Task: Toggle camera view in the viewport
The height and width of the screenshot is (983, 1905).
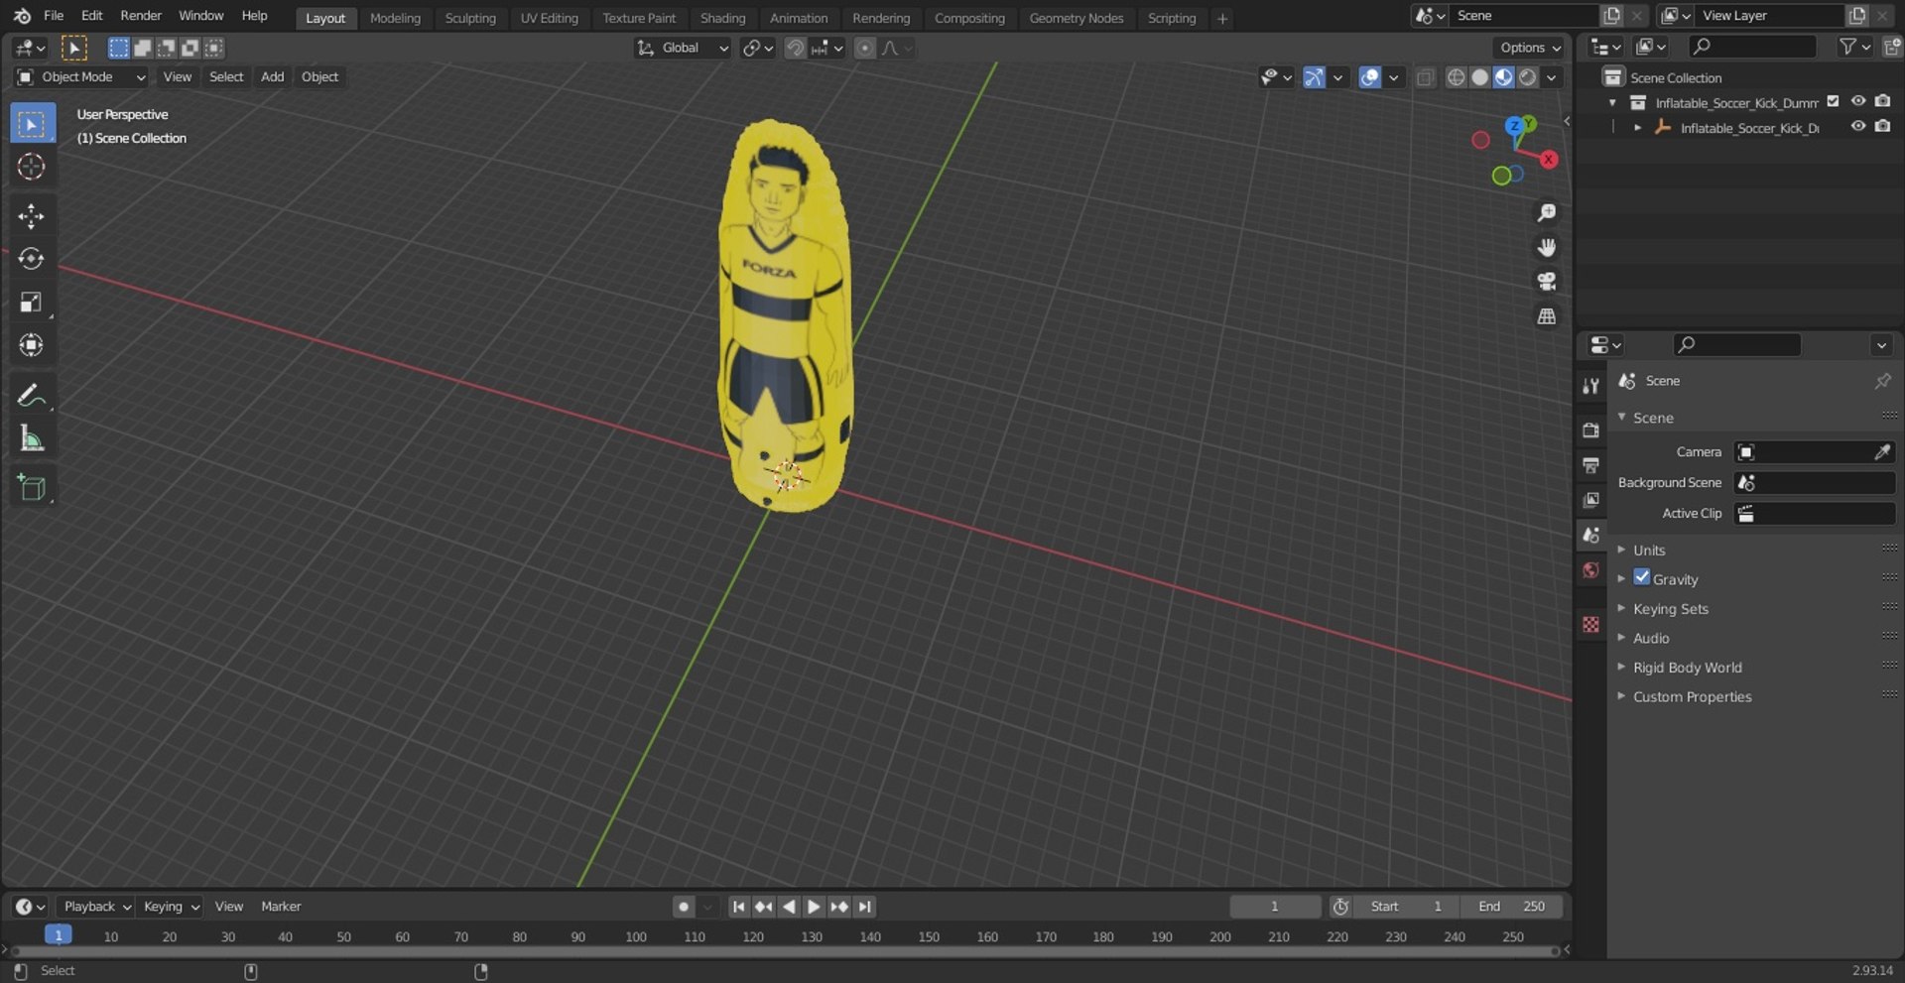Action: (x=1546, y=282)
